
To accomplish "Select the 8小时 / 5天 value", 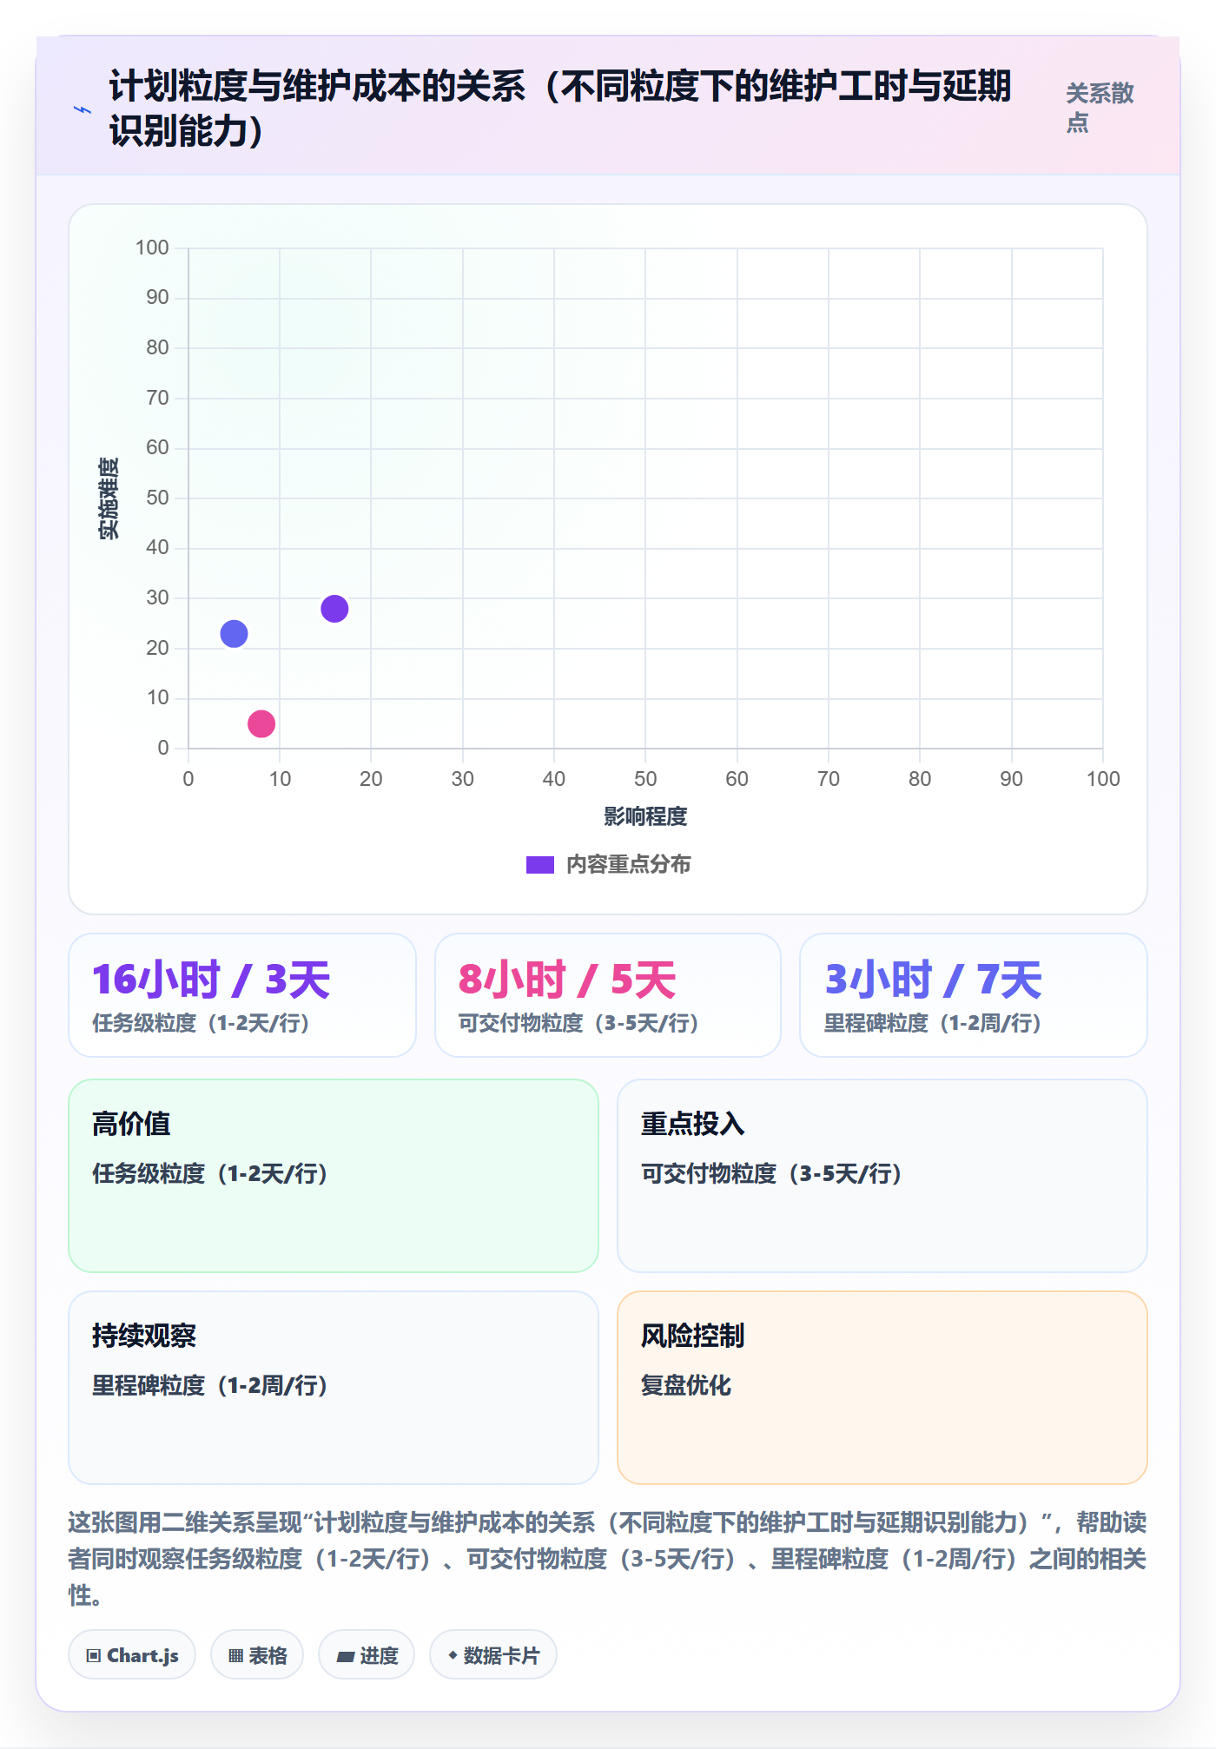I will click(x=567, y=980).
